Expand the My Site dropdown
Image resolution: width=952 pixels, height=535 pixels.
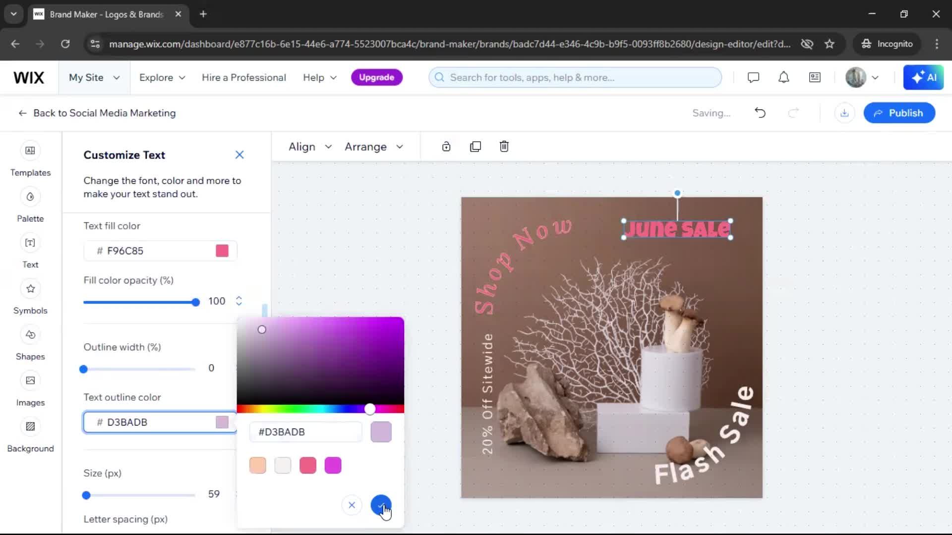[94, 78]
